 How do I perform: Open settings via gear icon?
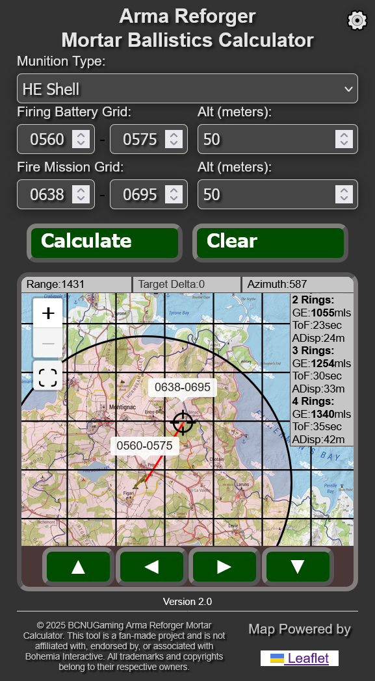357,20
